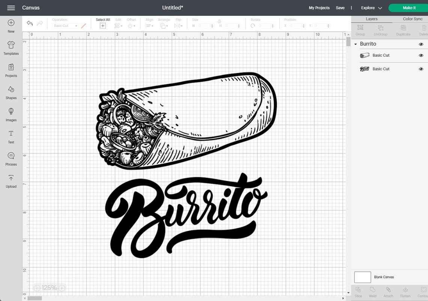Hide the bottom Basic Cut text layer
Screen dimensions: 428x301
[421, 69]
